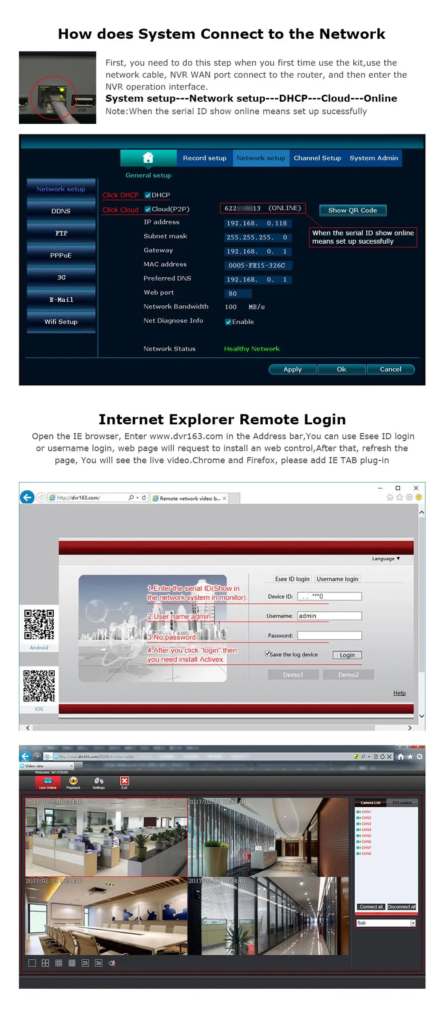
Task: Click the refresh icon in address bar
Action: coord(144,497)
